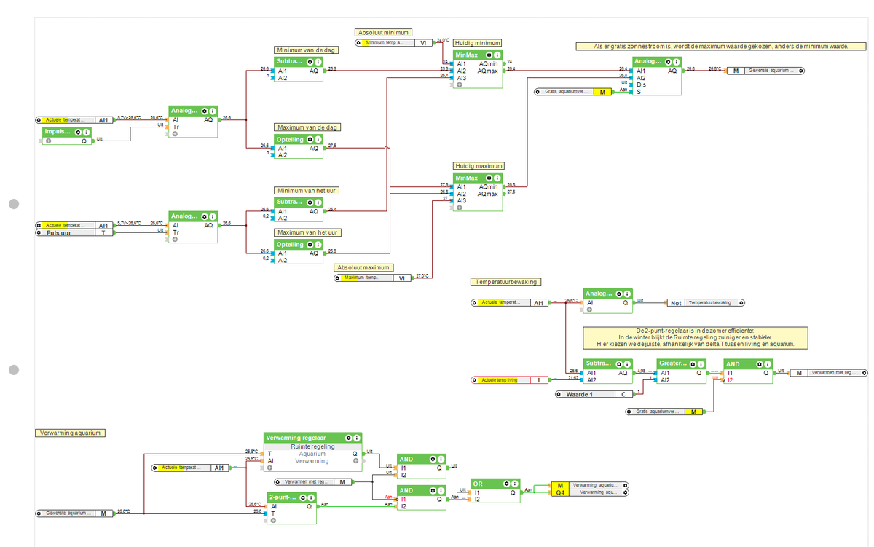Click the yellow M marker on Gratis aquariumverwarming near Analog block

point(602,92)
